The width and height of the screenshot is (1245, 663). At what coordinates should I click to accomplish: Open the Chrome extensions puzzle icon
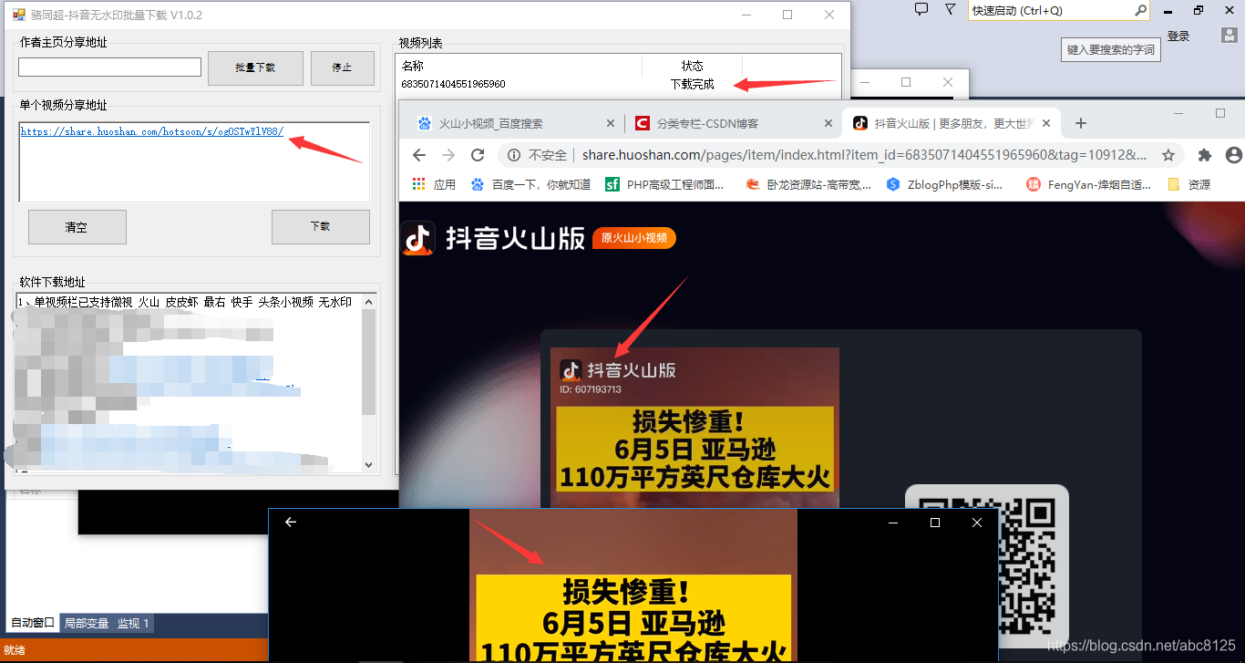click(1204, 155)
